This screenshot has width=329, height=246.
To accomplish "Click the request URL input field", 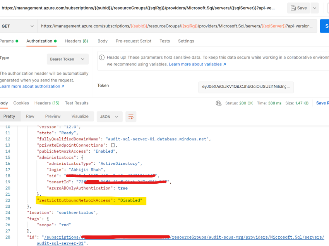I will coord(177,26).
